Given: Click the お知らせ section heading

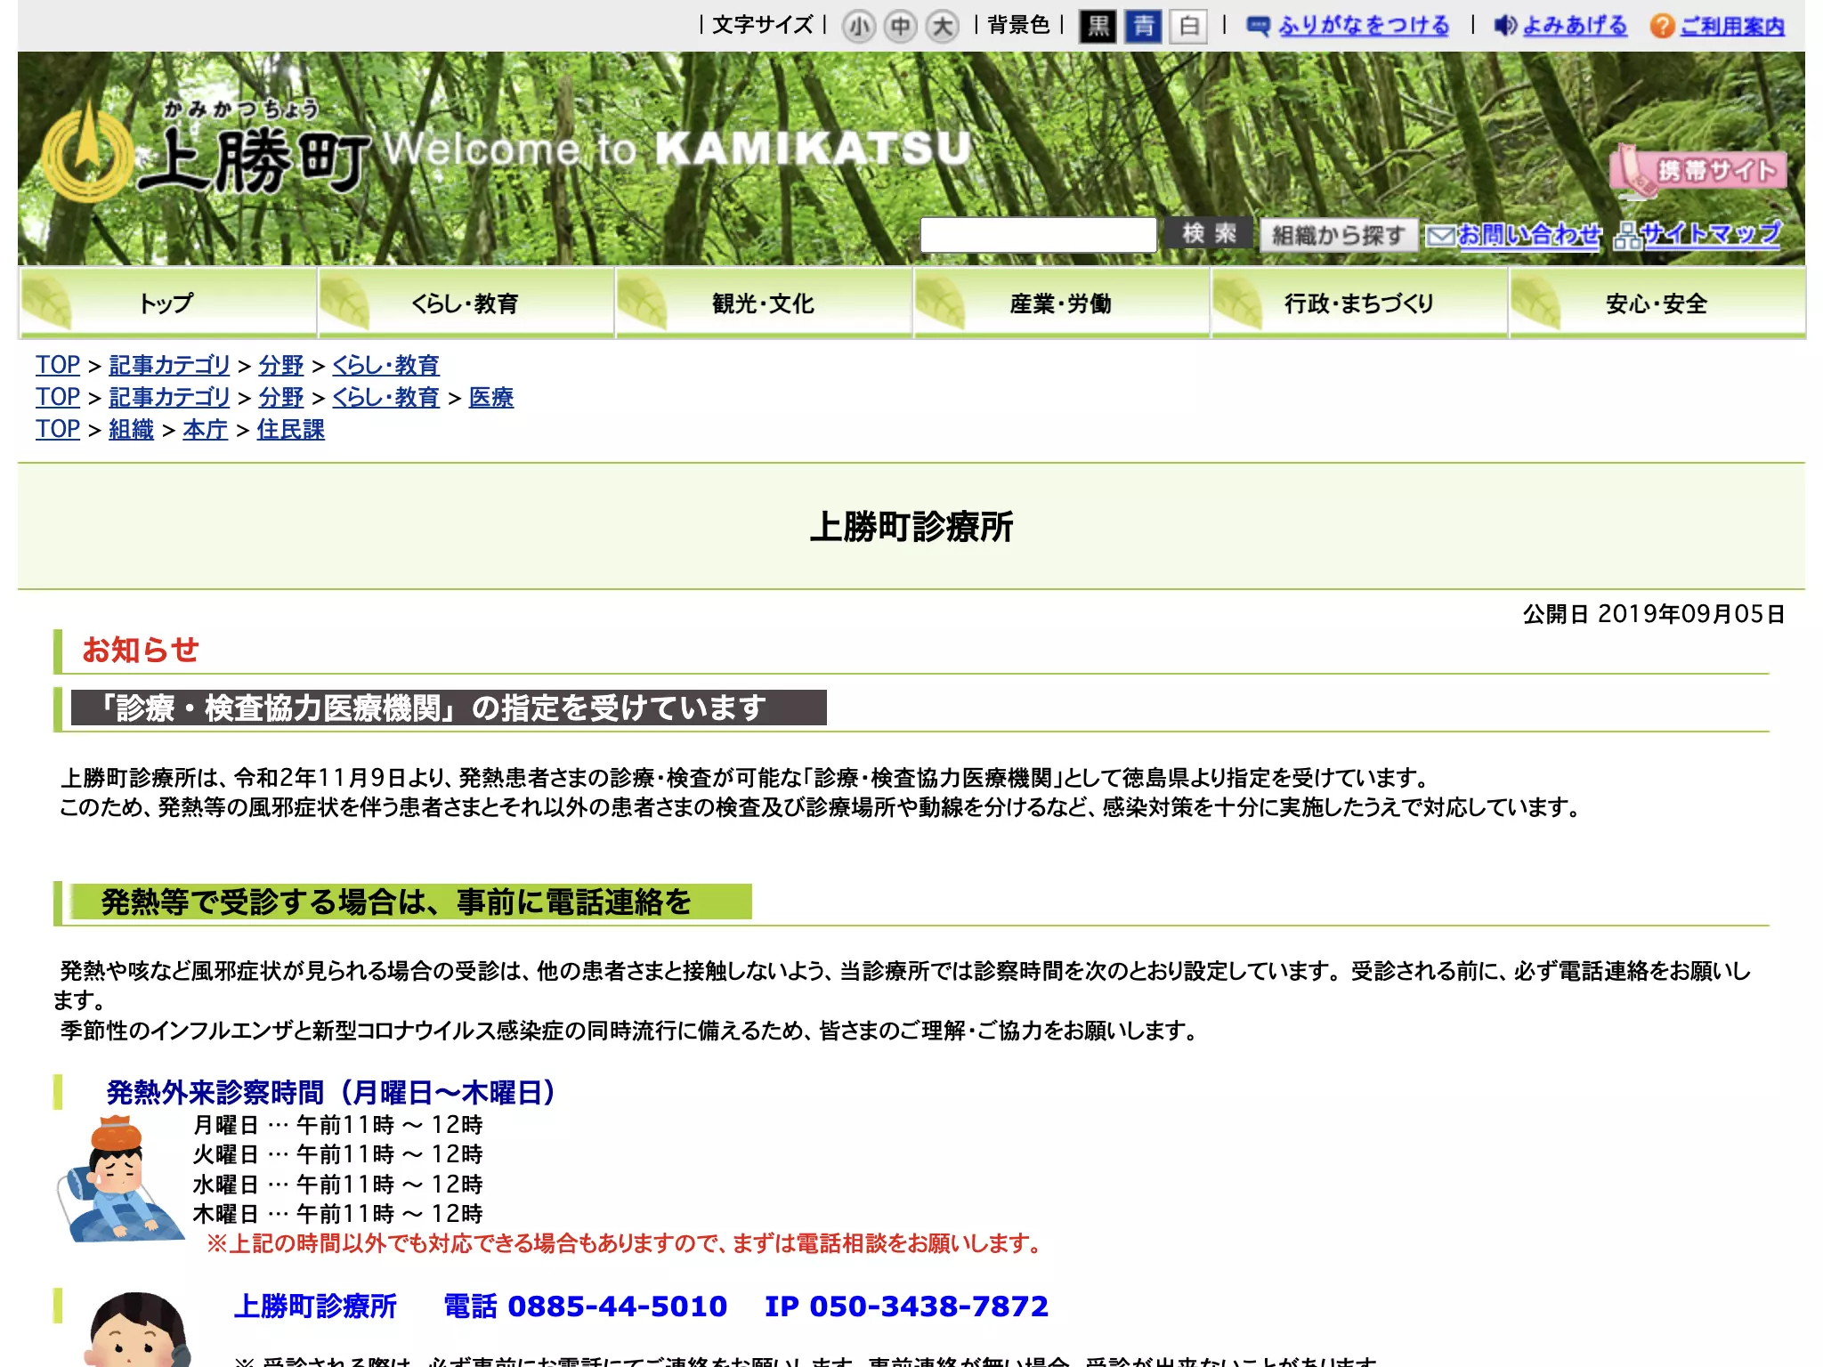Looking at the screenshot, I should [x=140, y=650].
